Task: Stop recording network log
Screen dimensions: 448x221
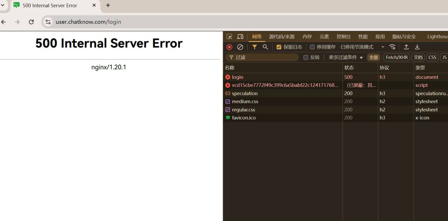Action: point(229,47)
